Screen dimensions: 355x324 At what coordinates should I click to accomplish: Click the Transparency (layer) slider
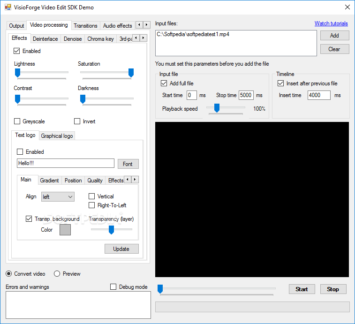[x=111, y=230]
